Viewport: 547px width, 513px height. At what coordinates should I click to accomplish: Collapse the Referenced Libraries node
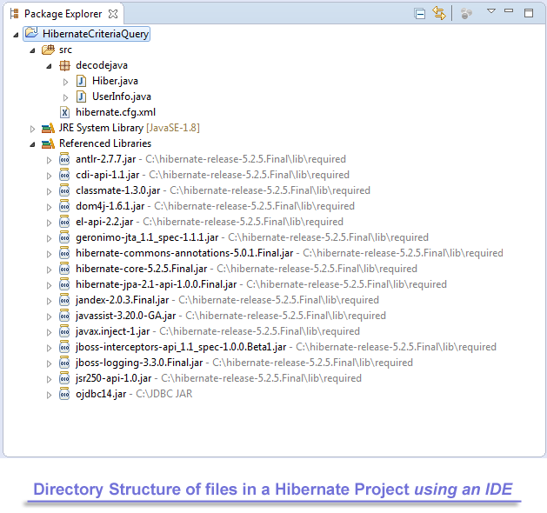coord(33,143)
